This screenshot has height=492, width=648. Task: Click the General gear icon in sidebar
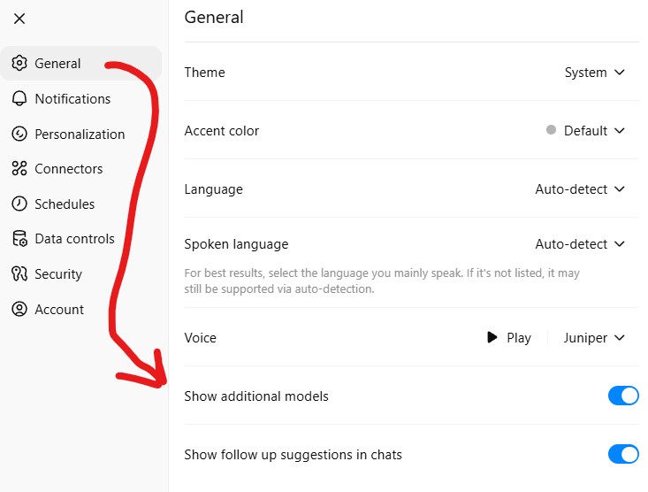pos(19,64)
